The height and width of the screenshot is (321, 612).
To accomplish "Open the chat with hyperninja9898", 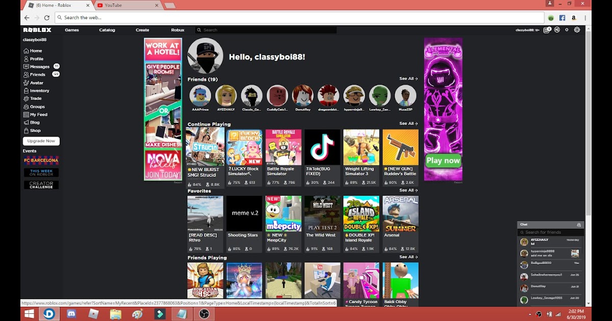I will [550, 253].
